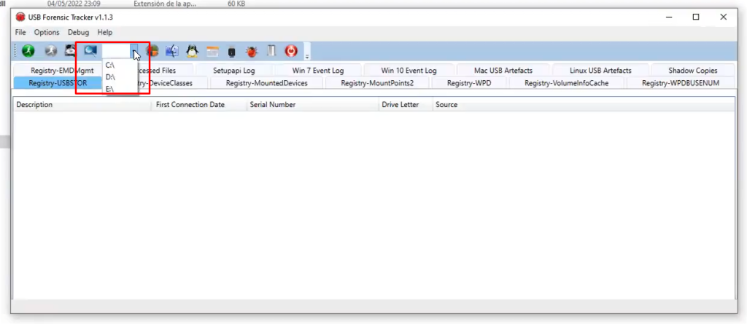
Task: Switch to Shadow Copies tab
Action: click(x=693, y=71)
